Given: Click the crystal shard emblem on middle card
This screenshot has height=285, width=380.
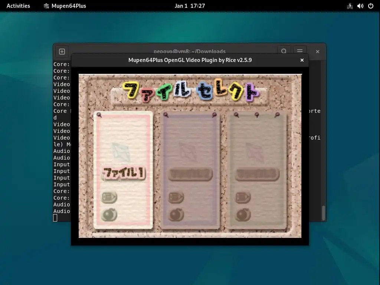Looking at the screenshot, I should coord(188,153).
